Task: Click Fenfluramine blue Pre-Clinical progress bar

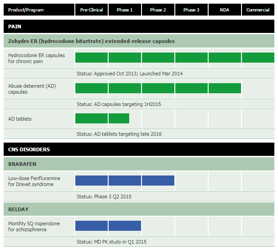Action: tap(91, 181)
